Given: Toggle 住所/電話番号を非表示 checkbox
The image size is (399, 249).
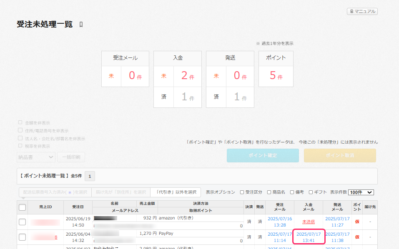Looking at the screenshot, I should click(x=20, y=130).
